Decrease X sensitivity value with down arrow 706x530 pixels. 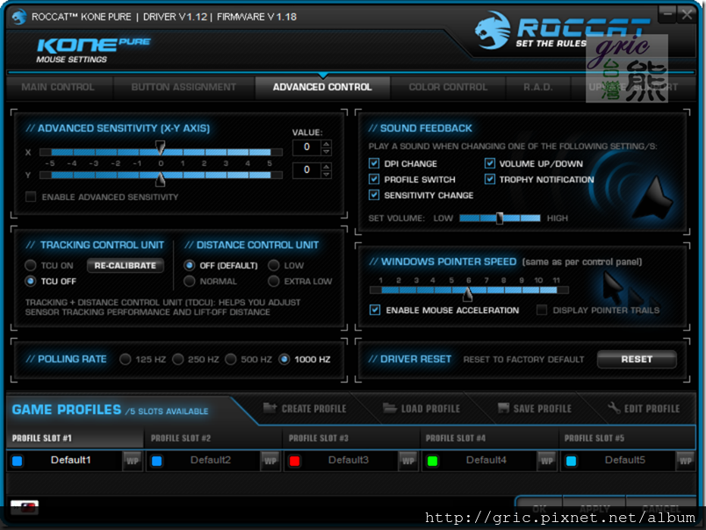tap(327, 152)
